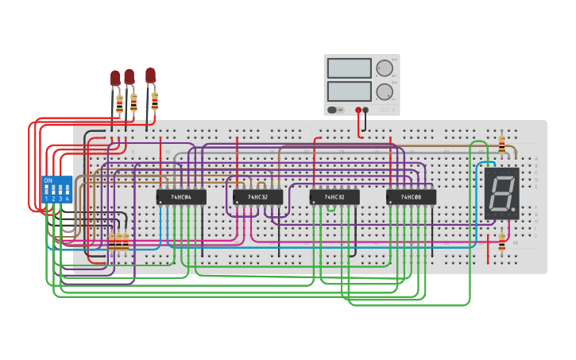
Task: Select the middle red LED
Action: (130, 76)
